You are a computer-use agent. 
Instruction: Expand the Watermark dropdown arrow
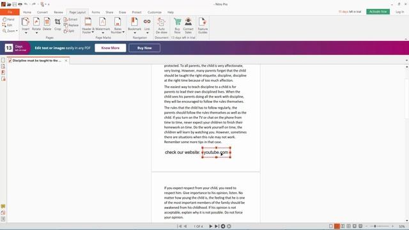103,33
